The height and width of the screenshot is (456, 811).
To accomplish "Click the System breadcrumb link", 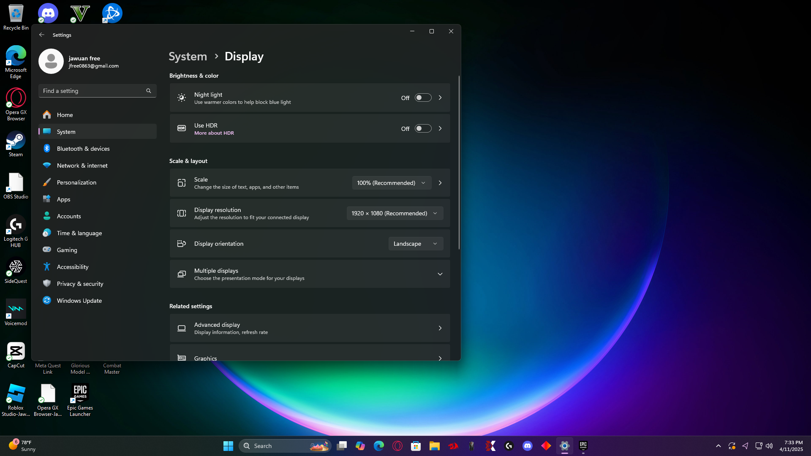I will [x=188, y=56].
